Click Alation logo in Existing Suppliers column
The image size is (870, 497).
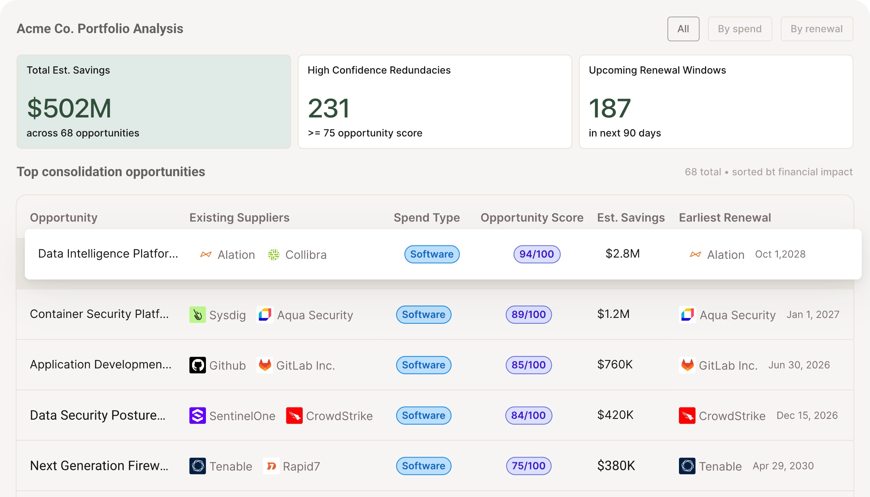206,254
